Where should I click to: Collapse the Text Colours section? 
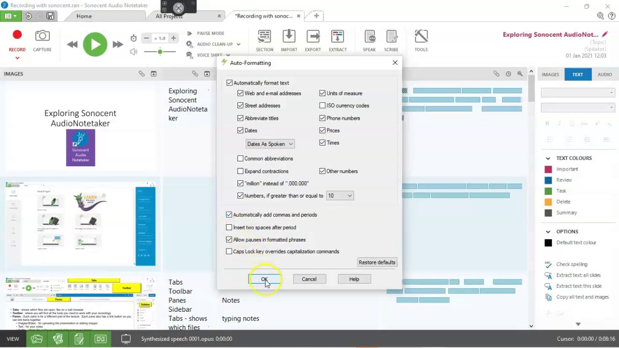[x=548, y=158]
